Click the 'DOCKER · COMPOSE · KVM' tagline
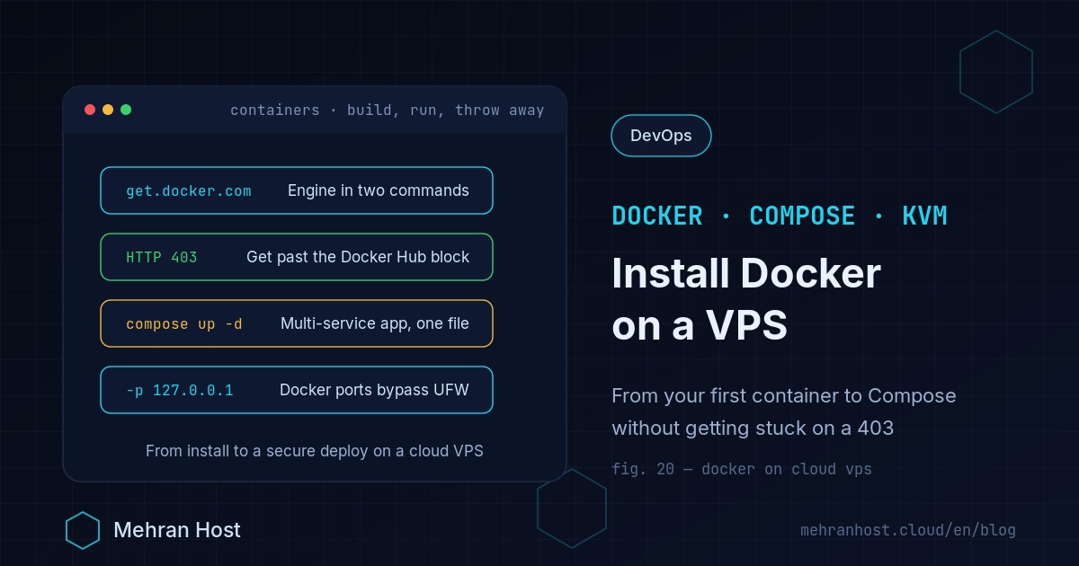This screenshot has width=1079, height=566. point(780,216)
